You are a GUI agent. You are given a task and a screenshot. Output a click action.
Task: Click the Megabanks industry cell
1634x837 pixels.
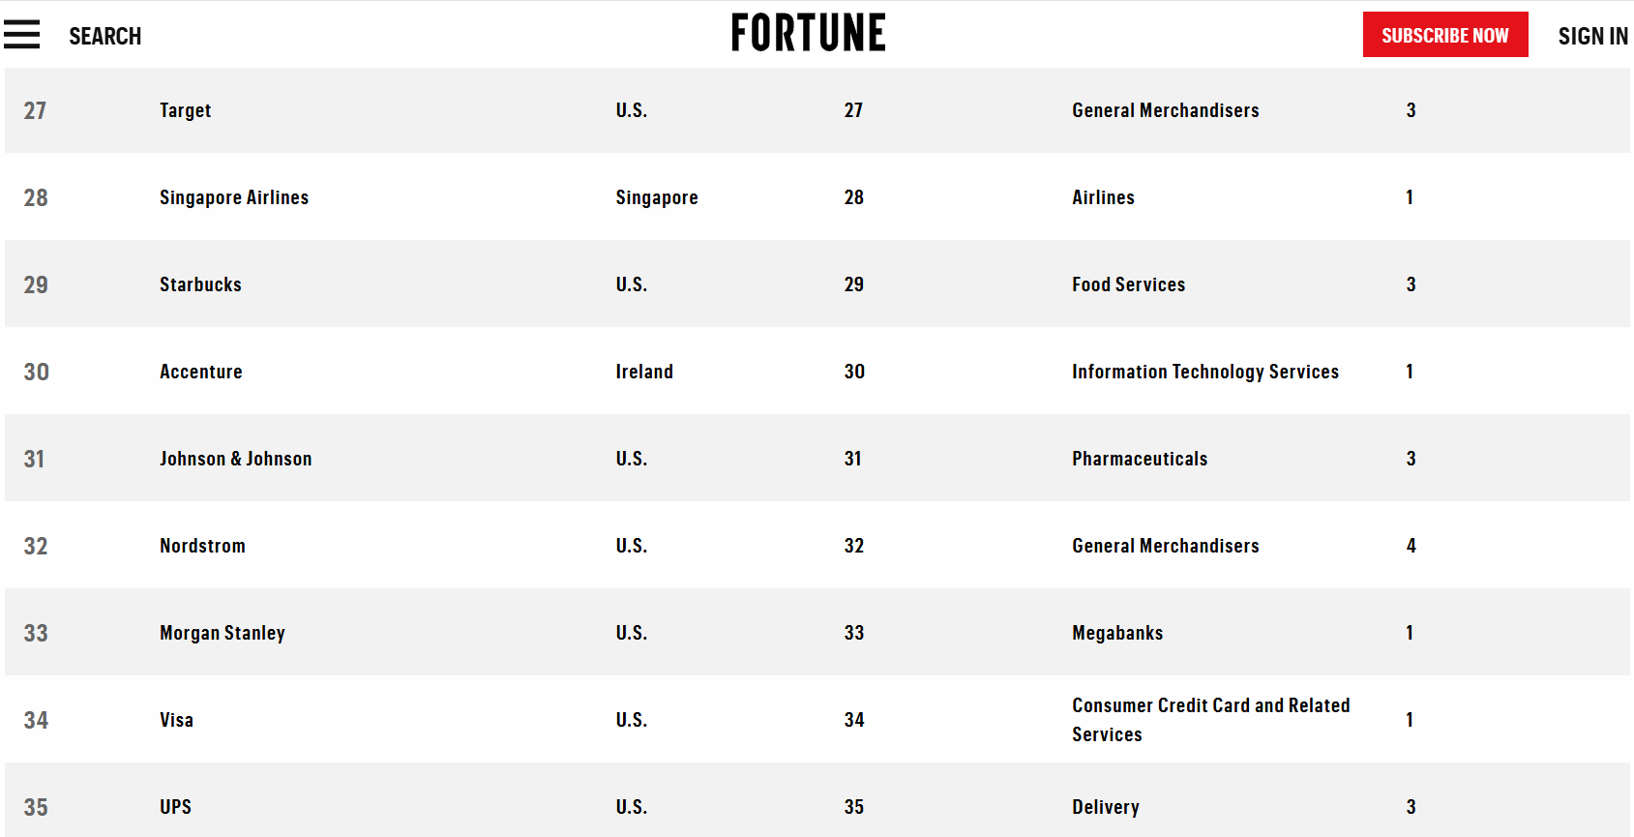[x=1117, y=633]
